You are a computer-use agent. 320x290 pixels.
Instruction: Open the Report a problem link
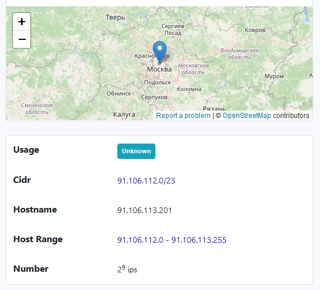point(183,116)
